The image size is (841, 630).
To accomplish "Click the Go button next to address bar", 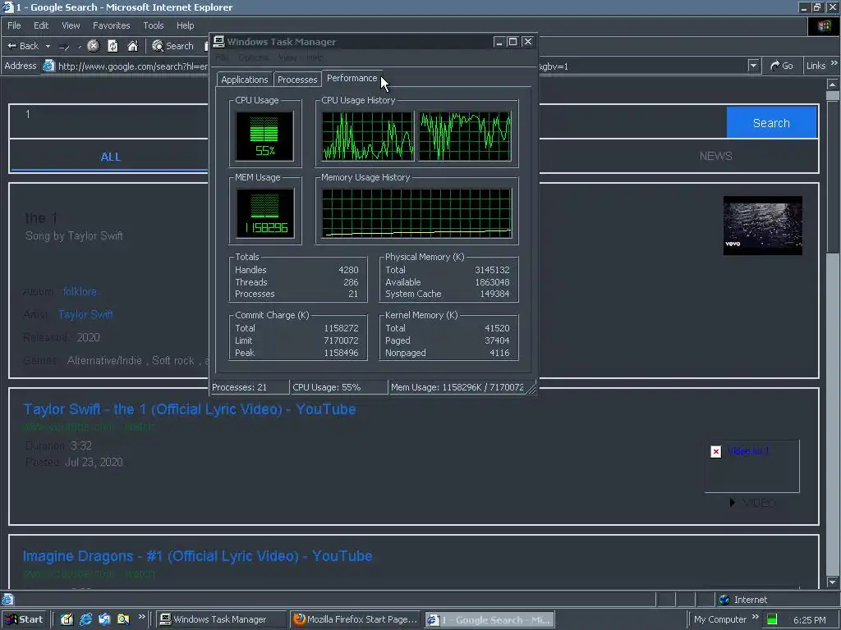I will coord(782,66).
